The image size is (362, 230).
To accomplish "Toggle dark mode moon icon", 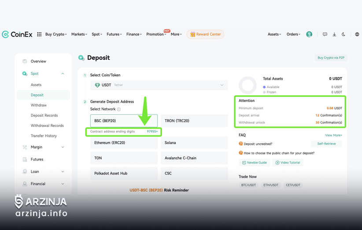I will click(344, 34).
